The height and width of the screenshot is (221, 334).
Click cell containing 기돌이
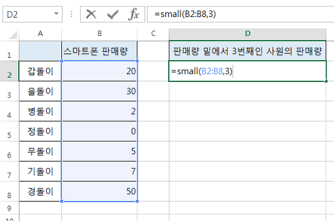click(40, 171)
